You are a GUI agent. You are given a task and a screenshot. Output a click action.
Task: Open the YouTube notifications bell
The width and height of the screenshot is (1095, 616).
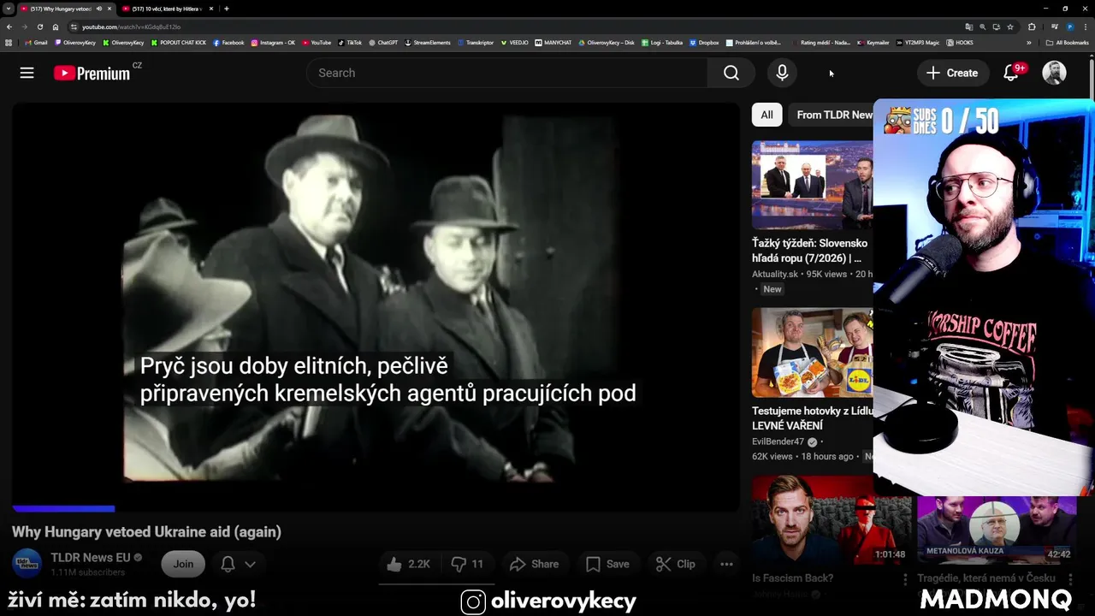coord(1012,73)
